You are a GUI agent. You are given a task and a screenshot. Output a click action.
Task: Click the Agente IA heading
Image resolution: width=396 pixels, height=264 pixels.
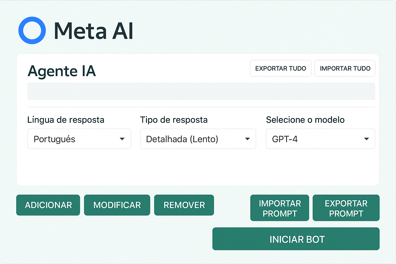(x=62, y=71)
